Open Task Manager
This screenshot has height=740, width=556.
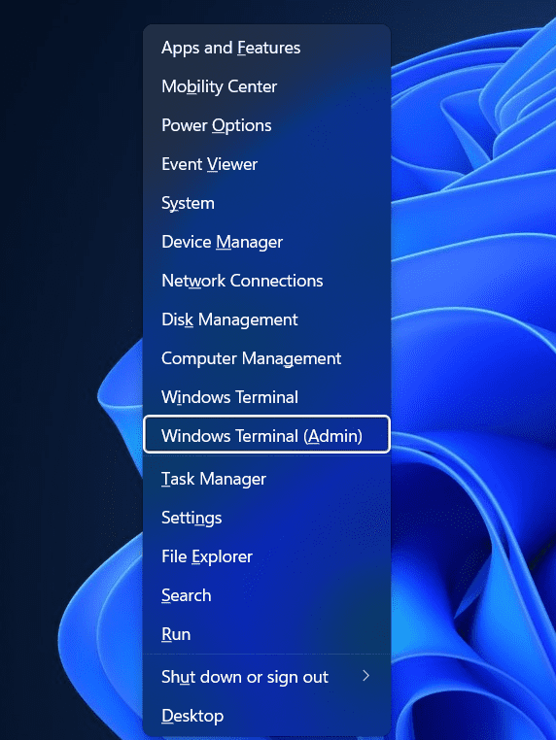point(267,479)
